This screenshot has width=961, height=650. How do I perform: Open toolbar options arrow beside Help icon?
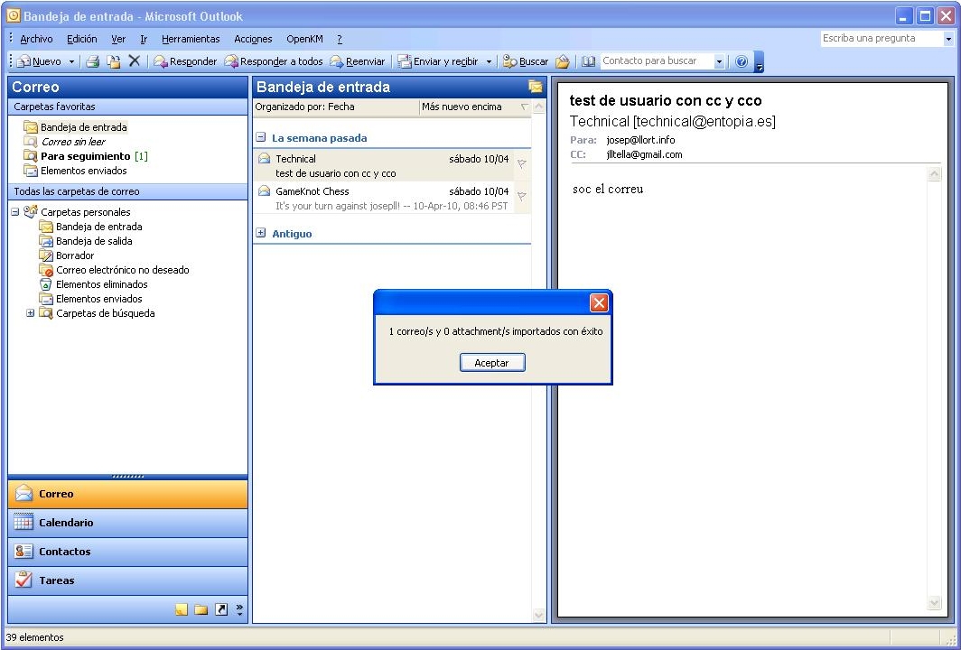(759, 61)
